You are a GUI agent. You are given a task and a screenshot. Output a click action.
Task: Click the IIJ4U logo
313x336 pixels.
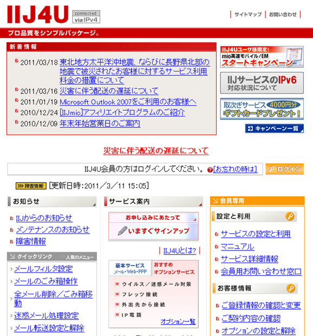[38, 14]
